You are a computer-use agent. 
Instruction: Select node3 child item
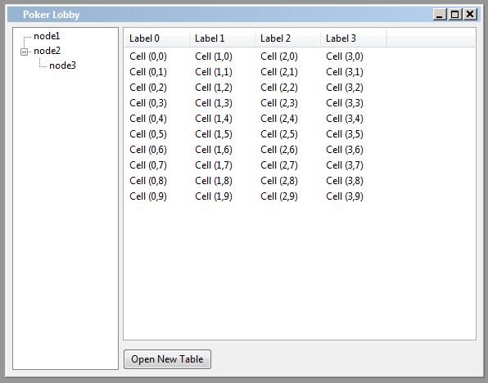click(x=62, y=65)
